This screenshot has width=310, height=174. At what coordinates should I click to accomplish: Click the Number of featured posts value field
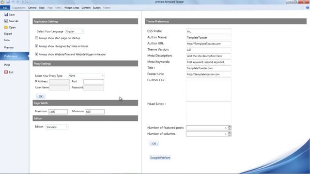coord(207,128)
